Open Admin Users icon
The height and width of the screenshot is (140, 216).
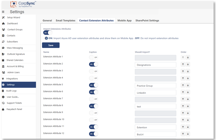(3, 72)
